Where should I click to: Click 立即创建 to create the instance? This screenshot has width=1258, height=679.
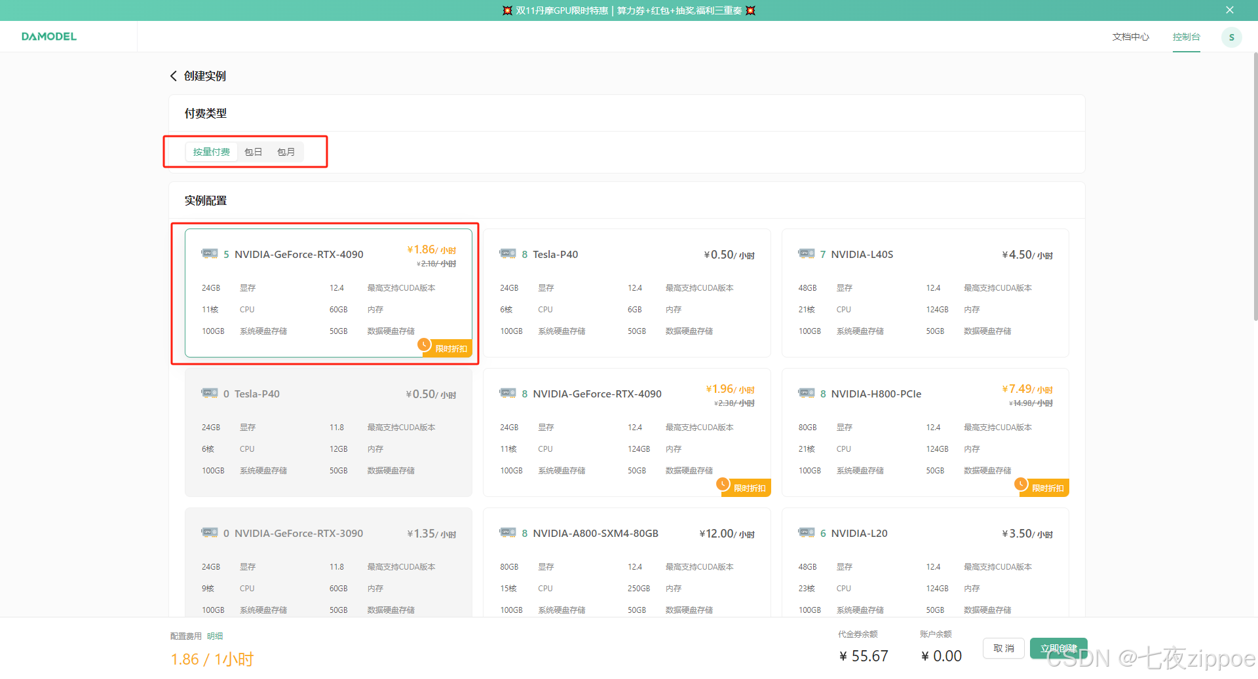1059,648
